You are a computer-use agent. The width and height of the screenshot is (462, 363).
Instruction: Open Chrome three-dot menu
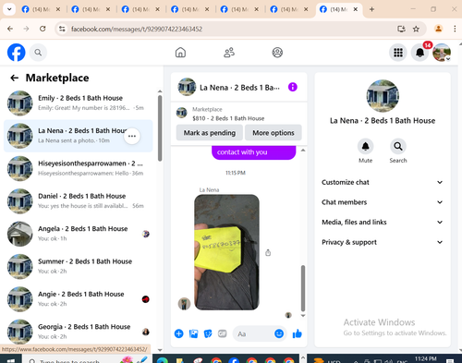455,29
